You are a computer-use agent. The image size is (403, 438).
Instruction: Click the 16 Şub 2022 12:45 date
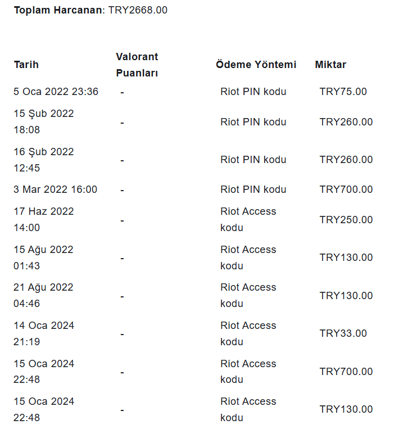[44, 160]
